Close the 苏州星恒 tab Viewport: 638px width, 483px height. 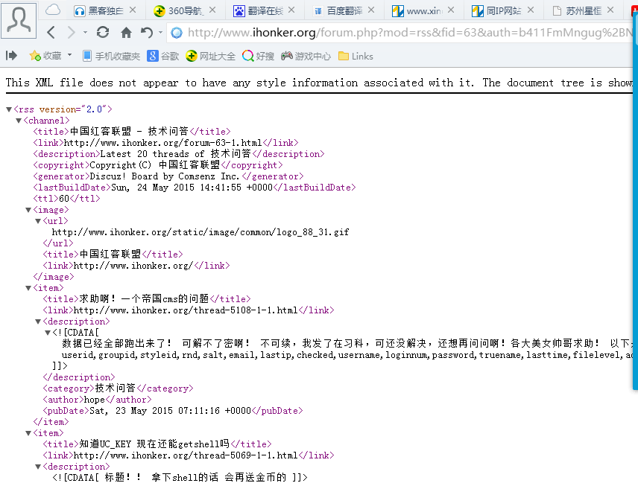point(610,10)
